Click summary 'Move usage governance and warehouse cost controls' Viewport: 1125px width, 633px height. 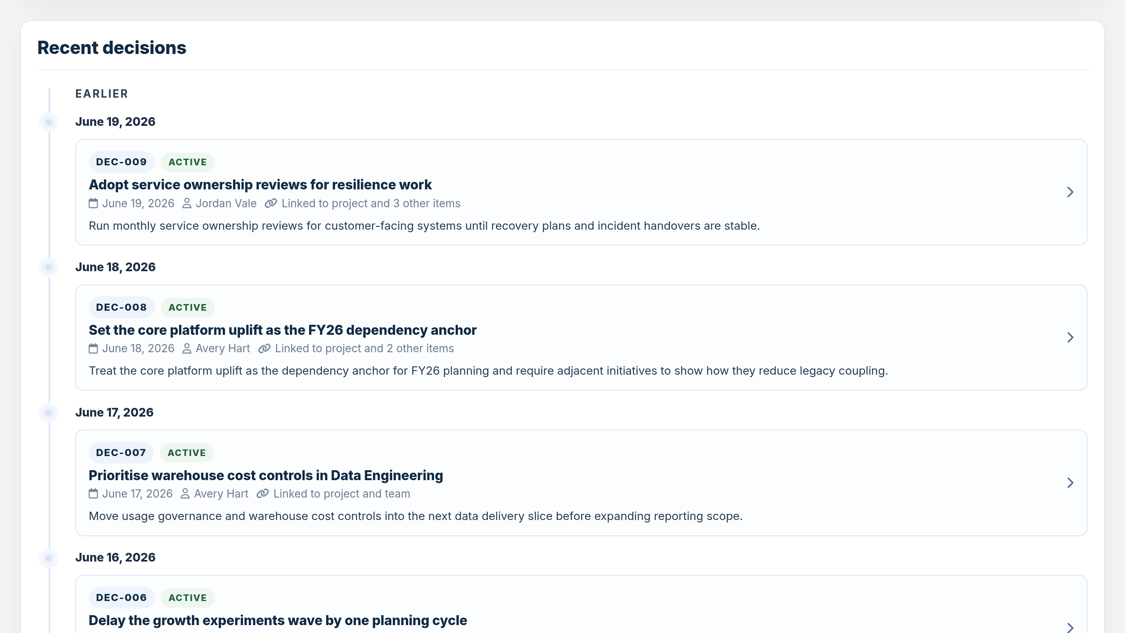click(415, 516)
